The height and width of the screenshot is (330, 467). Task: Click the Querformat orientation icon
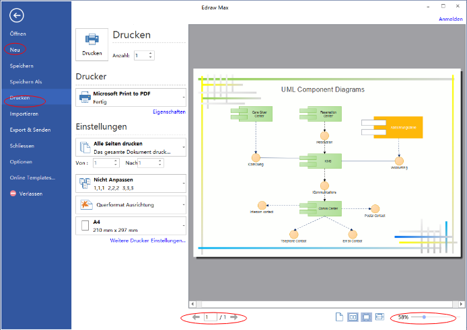(86, 205)
